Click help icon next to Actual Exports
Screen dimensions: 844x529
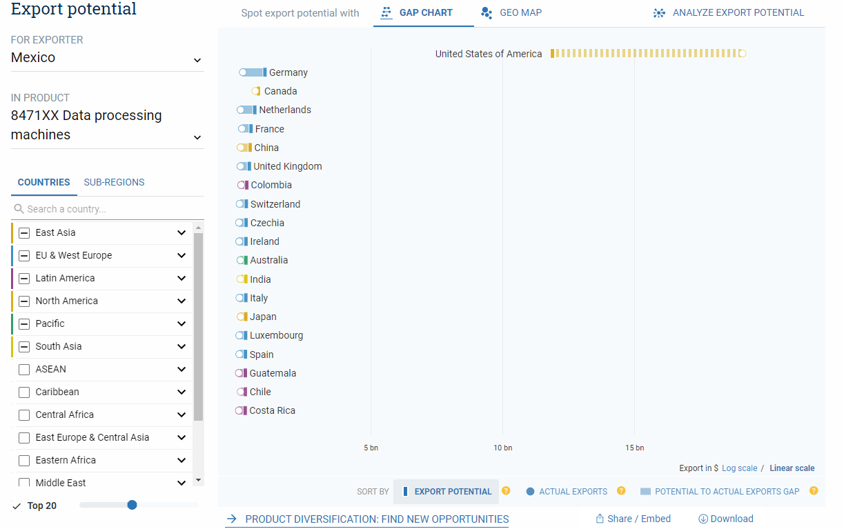pyautogui.click(x=621, y=491)
